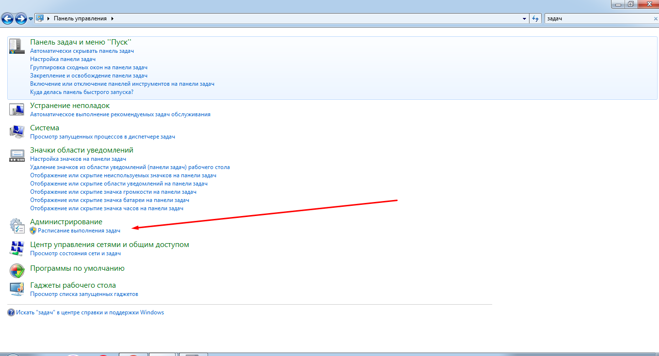Viewport: 659px width, 356px height.
Task: Open the Administrative Tools gear icon
Action: (16, 226)
